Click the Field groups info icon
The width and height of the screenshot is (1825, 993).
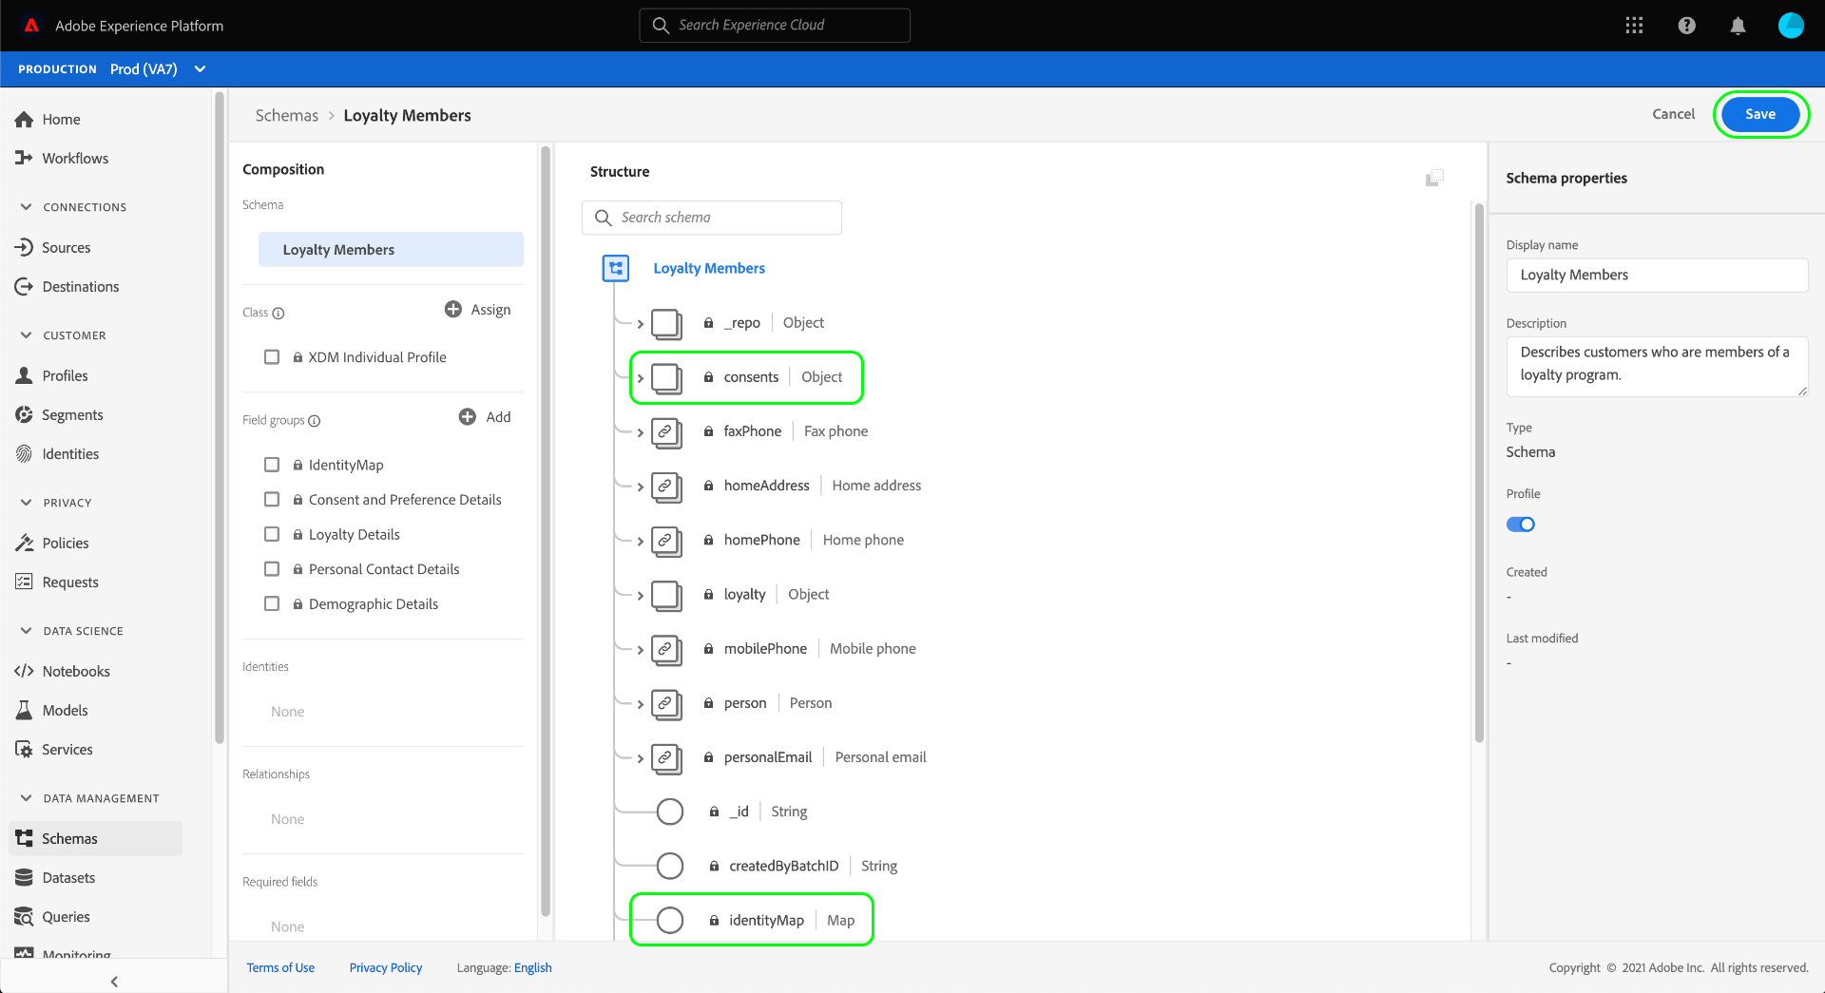click(315, 421)
